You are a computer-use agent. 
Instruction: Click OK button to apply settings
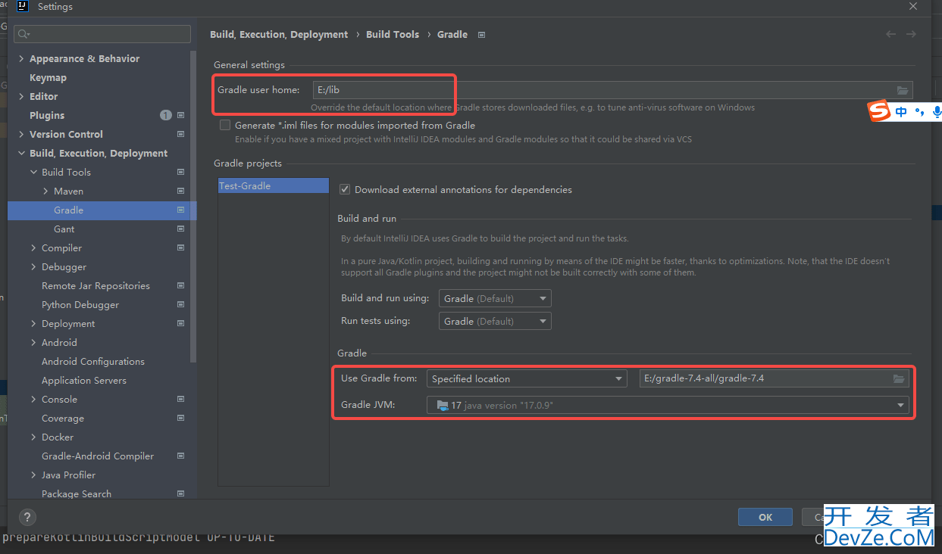pos(765,517)
